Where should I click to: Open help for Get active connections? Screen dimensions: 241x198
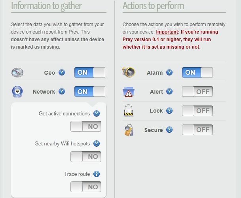(x=96, y=114)
